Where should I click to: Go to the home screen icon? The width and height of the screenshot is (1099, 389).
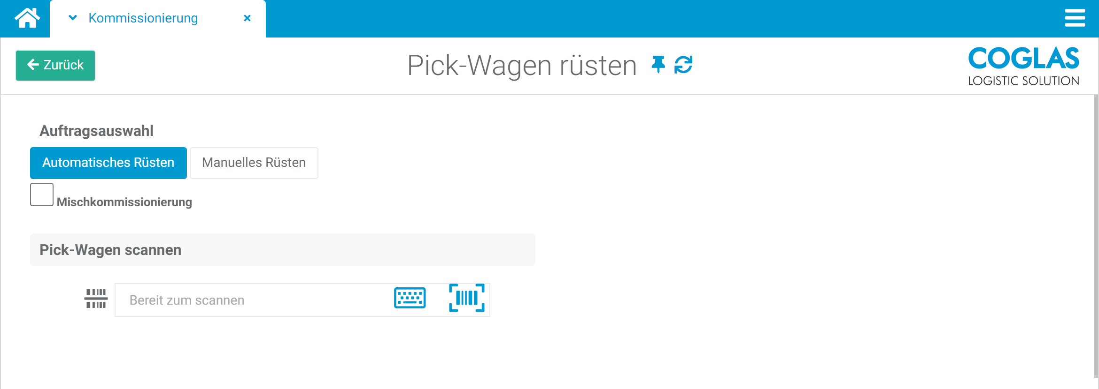click(27, 18)
